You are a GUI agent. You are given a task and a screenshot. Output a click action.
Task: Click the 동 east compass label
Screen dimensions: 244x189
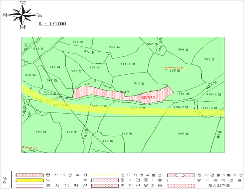(x=40, y=15)
